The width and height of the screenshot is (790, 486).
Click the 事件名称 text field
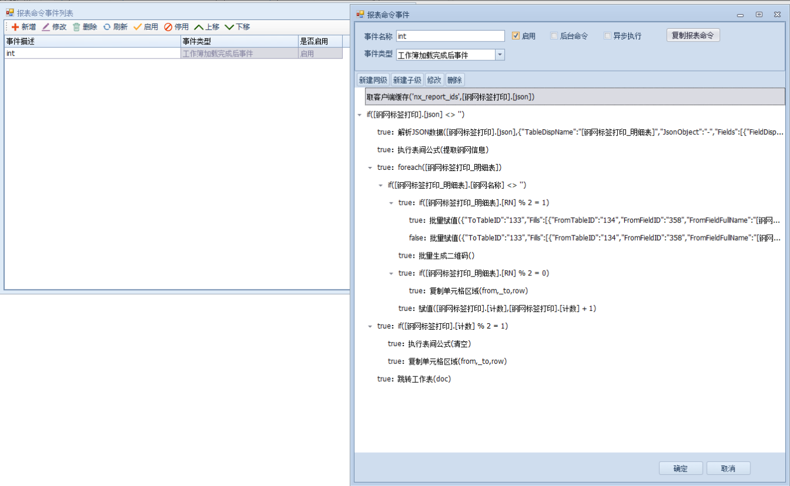coord(450,36)
